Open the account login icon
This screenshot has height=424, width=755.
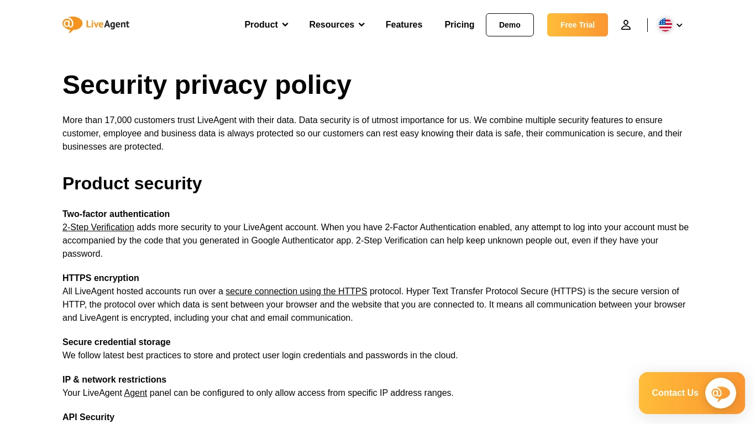(626, 25)
